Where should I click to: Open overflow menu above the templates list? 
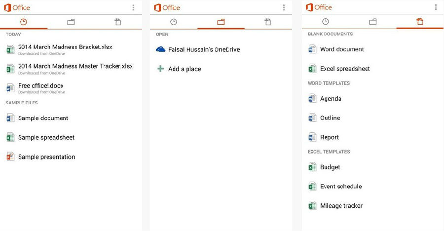pyautogui.click(x=435, y=7)
